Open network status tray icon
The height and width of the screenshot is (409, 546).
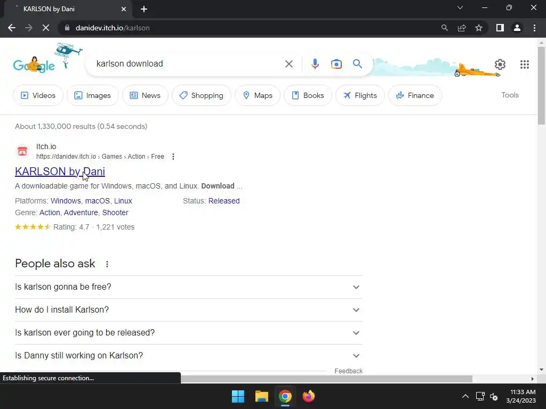[x=480, y=396]
